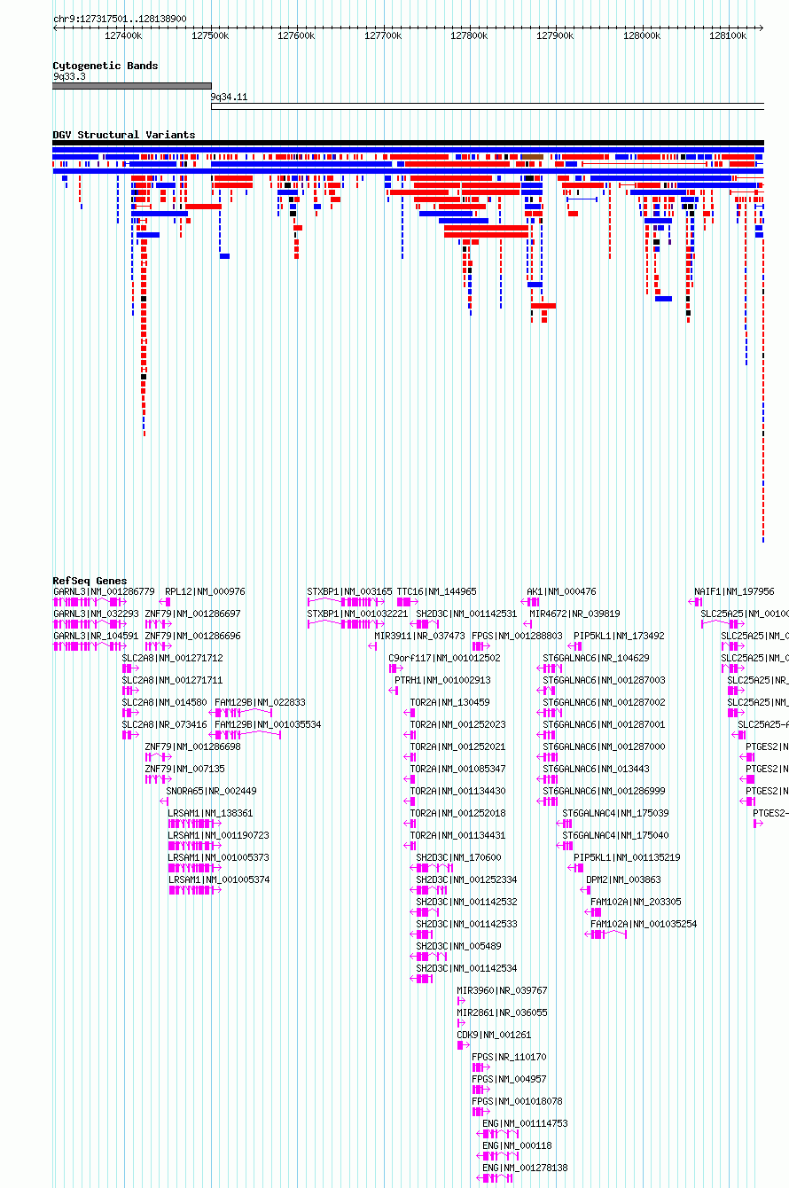Click the 127600k ruler tick label
The height and width of the screenshot is (1188, 789).
point(296,35)
